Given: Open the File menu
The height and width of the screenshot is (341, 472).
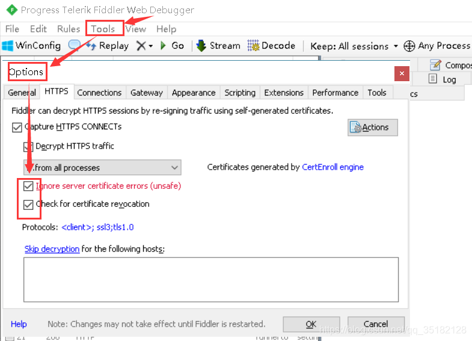Looking at the screenshot, I should click(12, 29).
